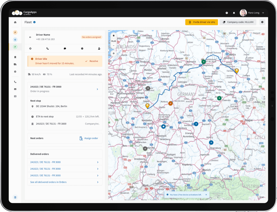Open driver settings gear icon
Screen dimensions: 277x212
tap(82, 48)
